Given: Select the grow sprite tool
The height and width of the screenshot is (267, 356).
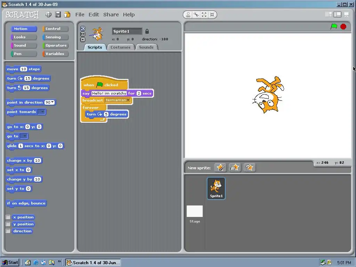Looking at the screenshot, I should click(x=204, y=15).
